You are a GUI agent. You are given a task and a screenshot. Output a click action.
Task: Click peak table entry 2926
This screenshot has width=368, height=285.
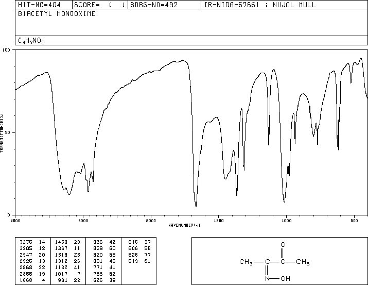tap(26, 261)
